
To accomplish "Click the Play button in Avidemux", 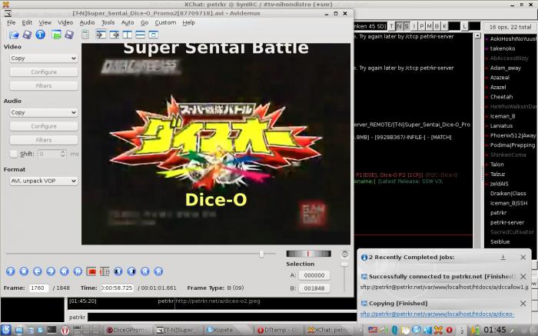I will click(10, 271).
